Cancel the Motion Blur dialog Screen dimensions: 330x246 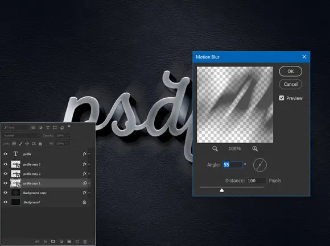[290, 84]
